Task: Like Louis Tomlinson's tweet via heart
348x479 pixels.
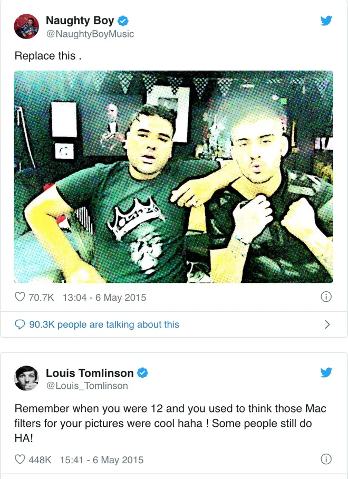Action: pyautogui.click(x=20, y=459)
